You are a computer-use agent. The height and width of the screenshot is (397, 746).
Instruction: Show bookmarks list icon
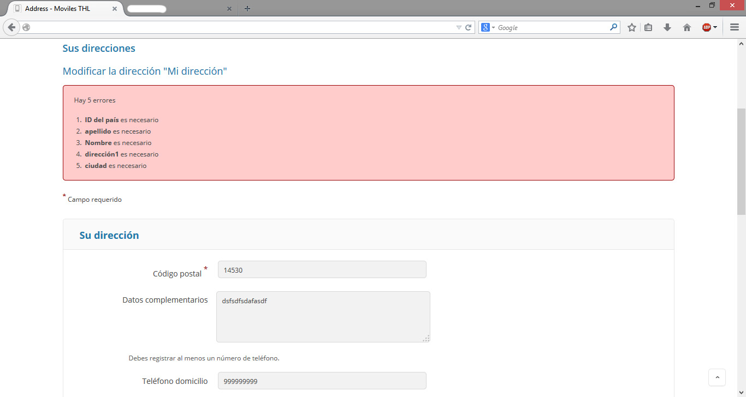[x=648, y=27]
